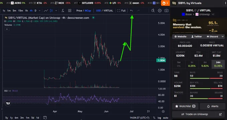Toggle log scale on the chart
This screenshot has width=227, height=120.
click(x=159, y=118)
